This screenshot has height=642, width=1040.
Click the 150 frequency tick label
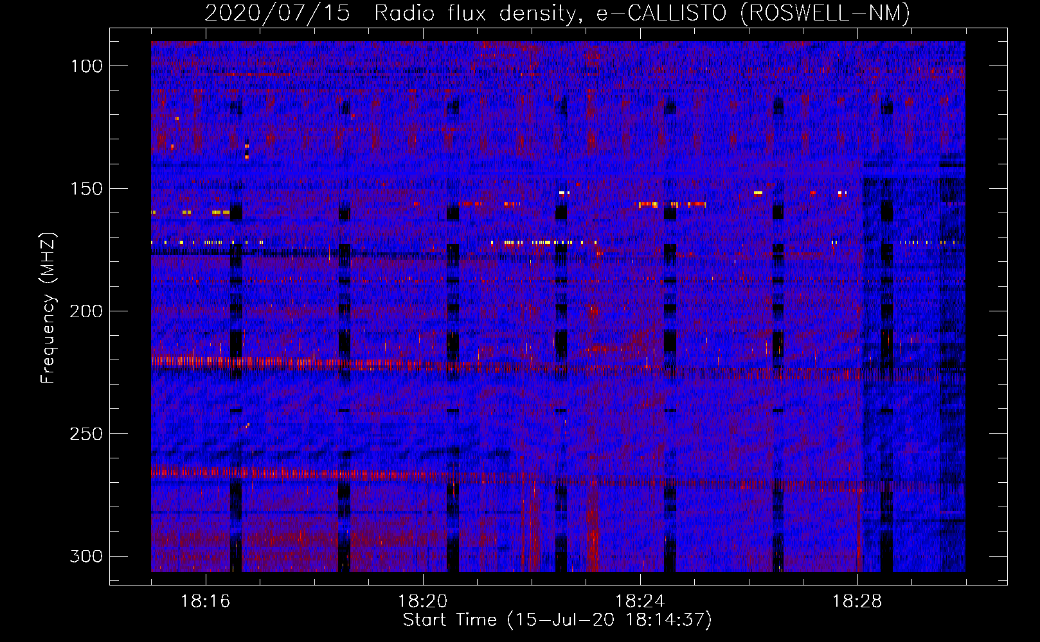pos(86,189)
